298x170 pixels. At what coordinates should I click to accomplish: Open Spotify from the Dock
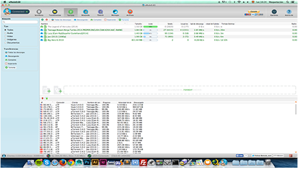click(x=39, y=163)
